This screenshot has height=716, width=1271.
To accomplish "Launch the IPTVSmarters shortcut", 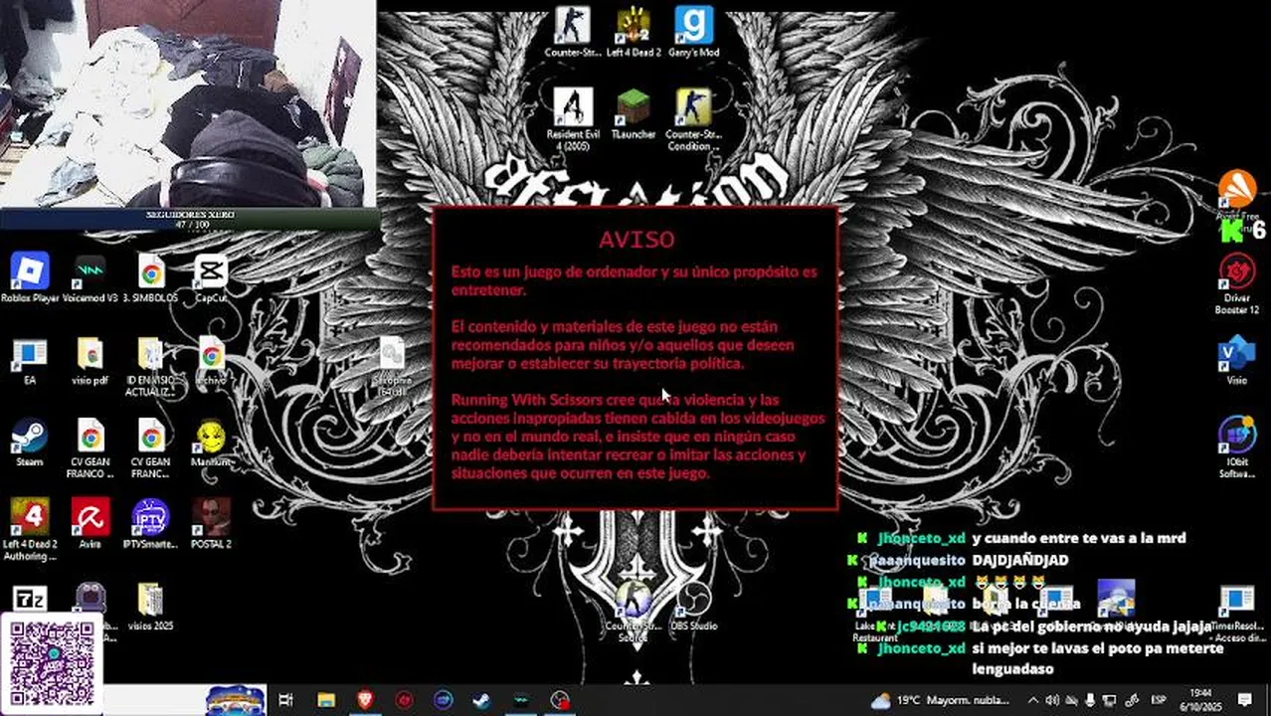I will coord(151,524).
